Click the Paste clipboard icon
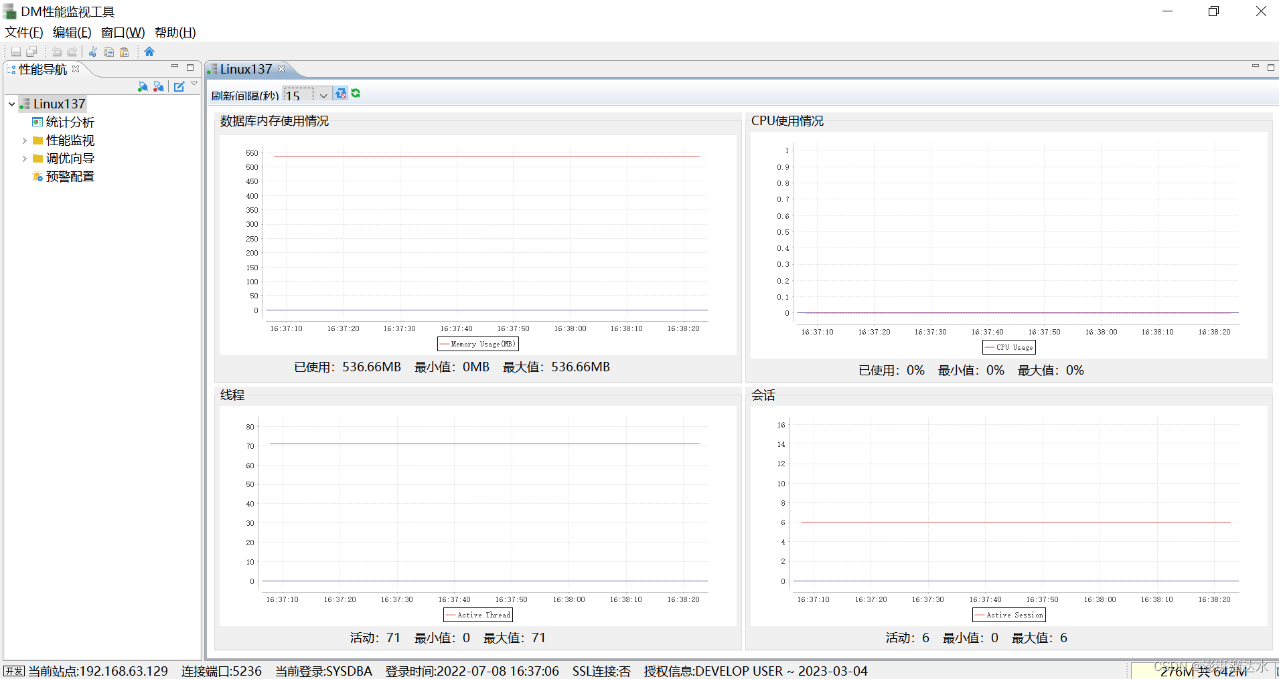1279x679 pixels. (x=124, y=52)
